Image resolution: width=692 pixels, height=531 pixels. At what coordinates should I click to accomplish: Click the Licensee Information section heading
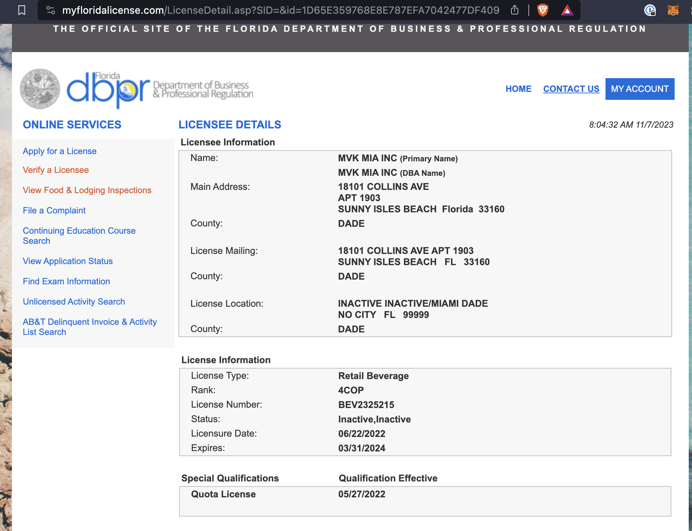coord(228,142)
